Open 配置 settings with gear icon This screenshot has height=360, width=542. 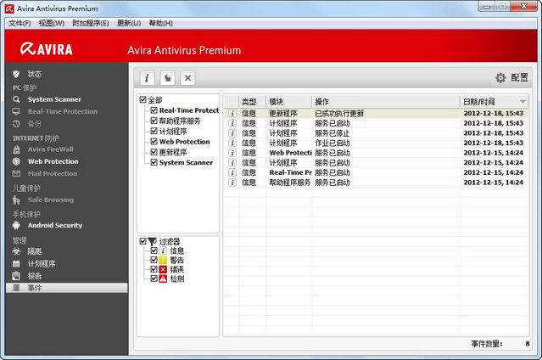click(511, 78)
